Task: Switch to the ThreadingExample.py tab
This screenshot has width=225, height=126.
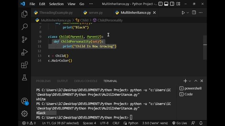Action: tap(56, 13)
